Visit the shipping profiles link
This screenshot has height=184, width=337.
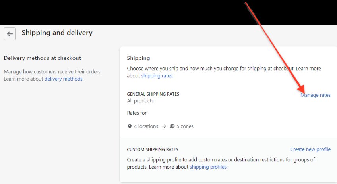tap(208, 167)
